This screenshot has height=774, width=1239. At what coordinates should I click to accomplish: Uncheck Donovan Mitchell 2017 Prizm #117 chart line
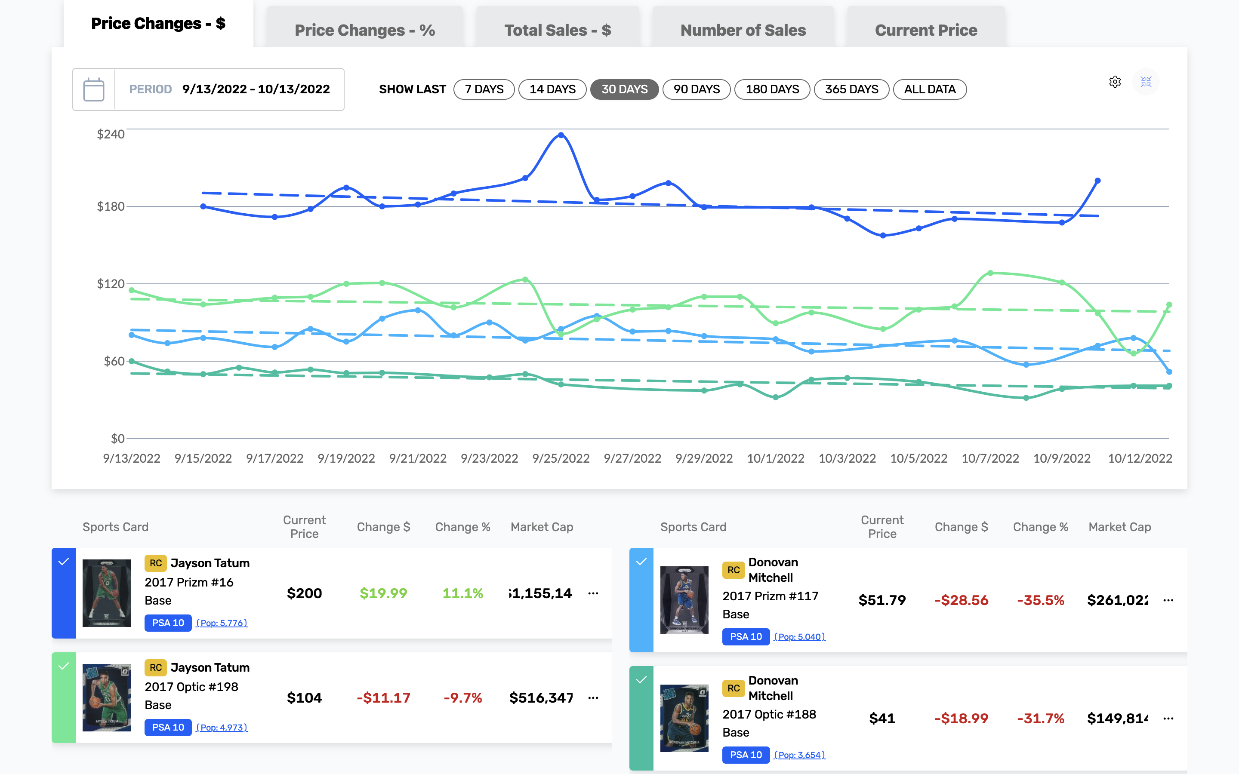click(641, 562)
